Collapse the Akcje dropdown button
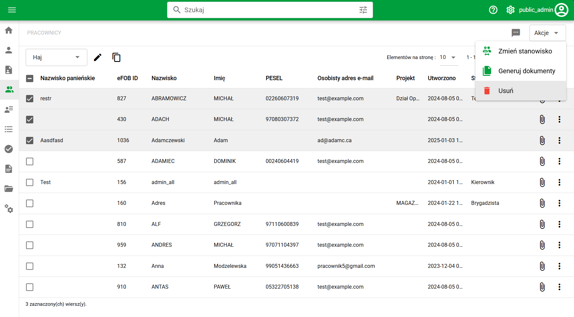 click(547, 33)
